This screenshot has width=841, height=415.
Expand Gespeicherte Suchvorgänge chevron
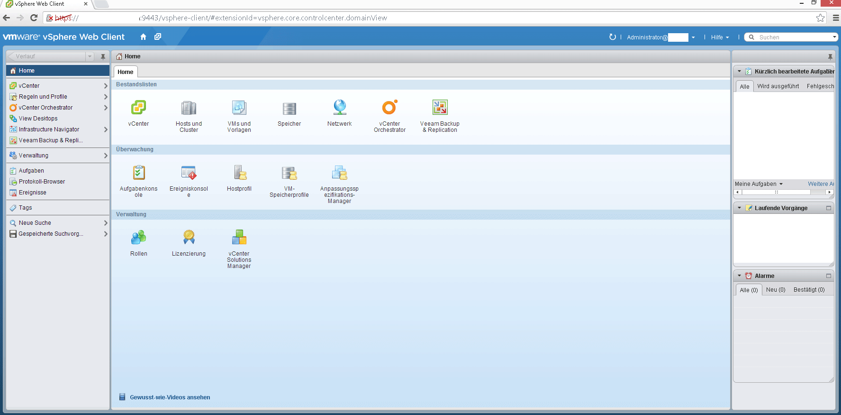[x=106, y=234]
